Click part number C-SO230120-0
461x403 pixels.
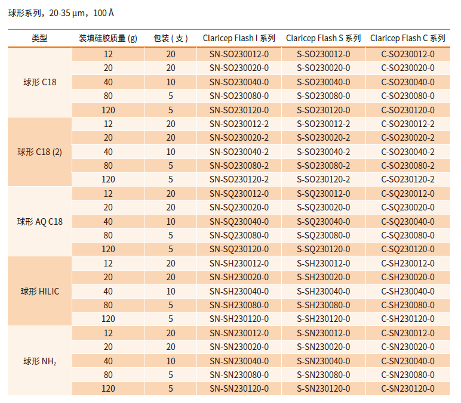(408, 110)
